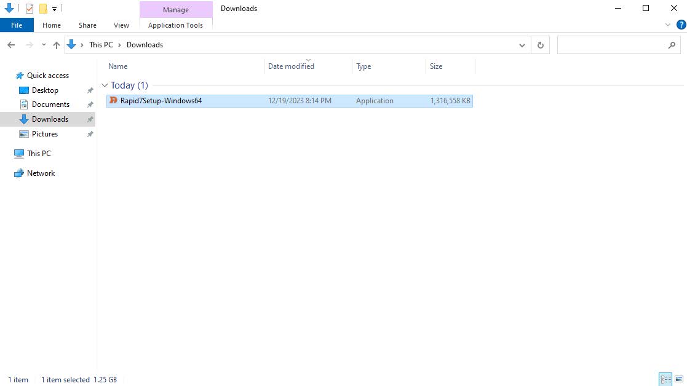Select the Application Tools tab
This screenshot has height=386, width=687.
point(175,25)
